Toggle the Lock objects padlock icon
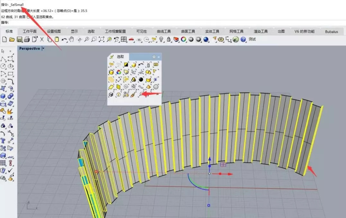 pyautogui.click(x=169, y=39)
